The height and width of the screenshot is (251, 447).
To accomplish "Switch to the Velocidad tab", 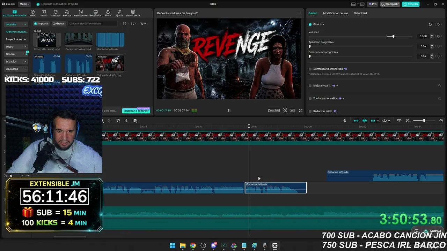I will click(x=360, y=13).
